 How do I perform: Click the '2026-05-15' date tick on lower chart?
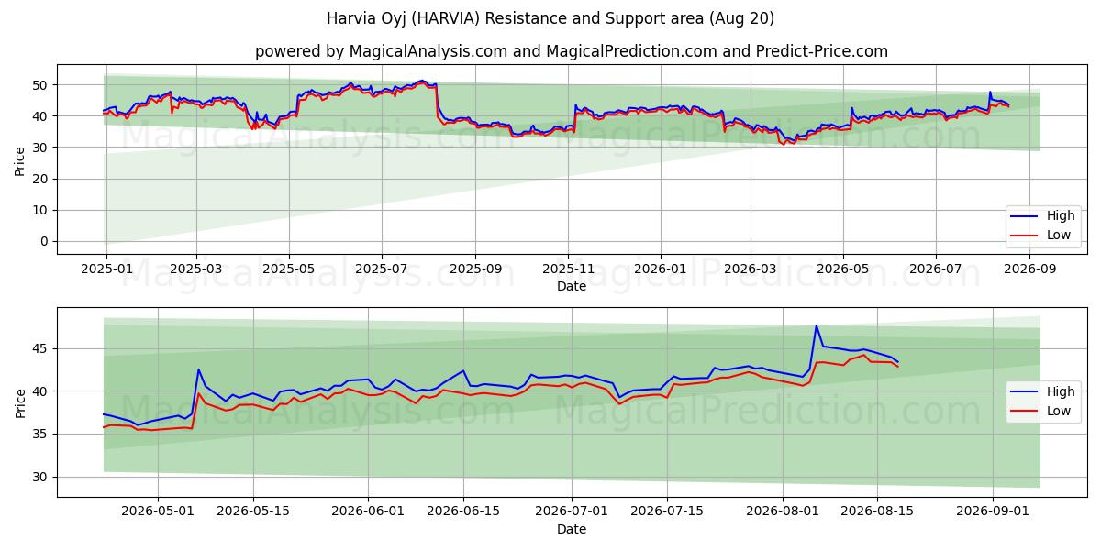pos(252,512)
